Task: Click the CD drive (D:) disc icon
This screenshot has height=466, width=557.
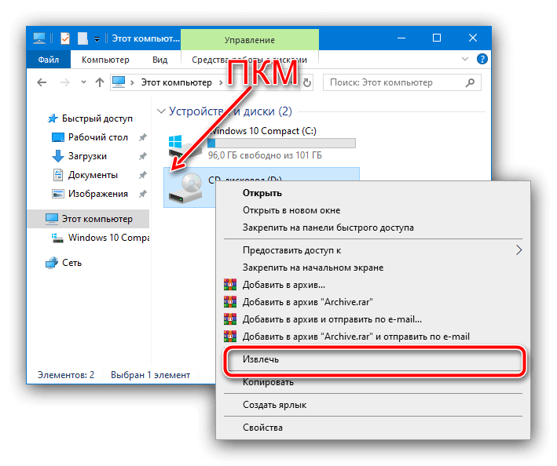Action: [186, 187]
